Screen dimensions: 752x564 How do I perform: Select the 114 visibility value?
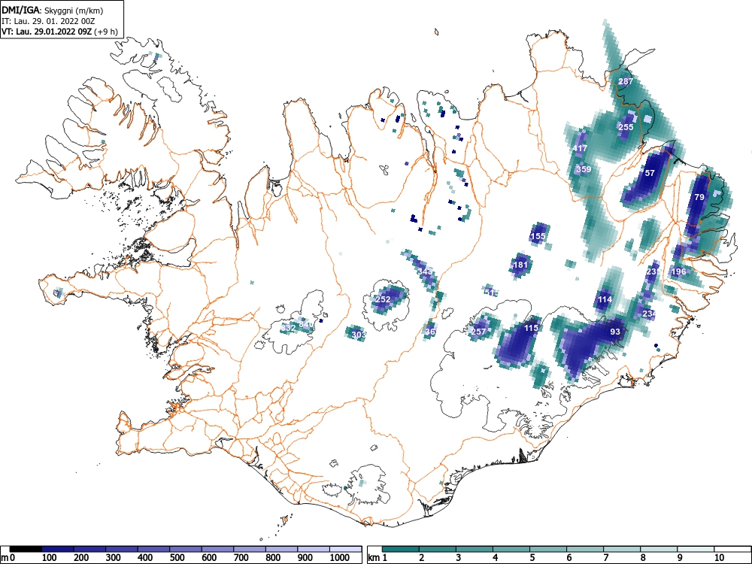click(605, 300)
